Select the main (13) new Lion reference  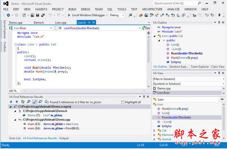[x=53, y=124]
